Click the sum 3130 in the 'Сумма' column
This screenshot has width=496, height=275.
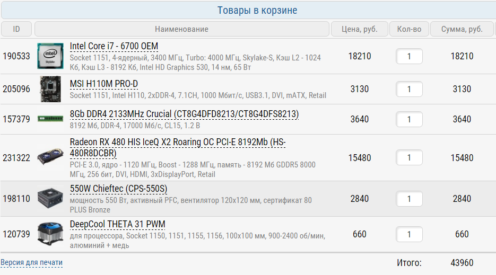pos(462,89)
